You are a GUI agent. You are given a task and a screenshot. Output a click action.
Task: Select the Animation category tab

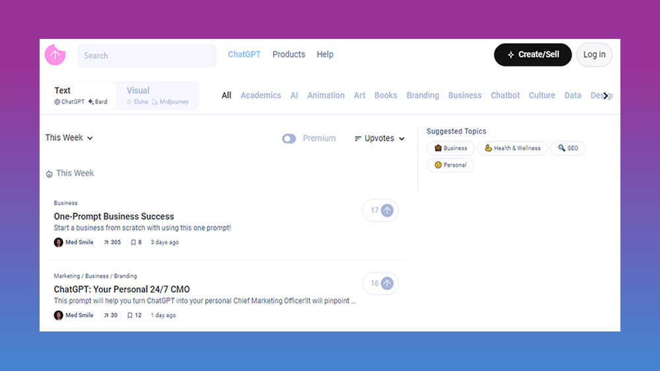click(x=326, y=96)
